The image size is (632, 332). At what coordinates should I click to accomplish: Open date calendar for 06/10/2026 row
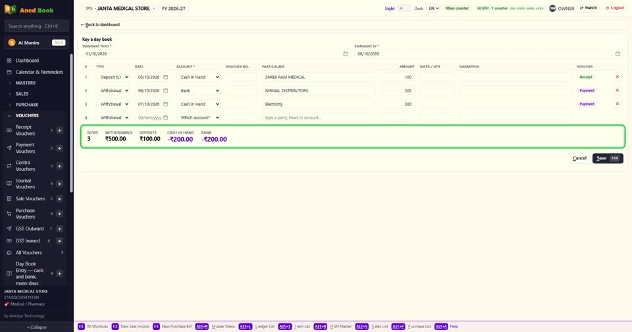[x=166, y=91]
